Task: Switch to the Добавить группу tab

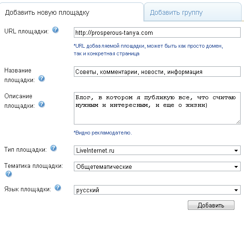Action: (193, 12)
